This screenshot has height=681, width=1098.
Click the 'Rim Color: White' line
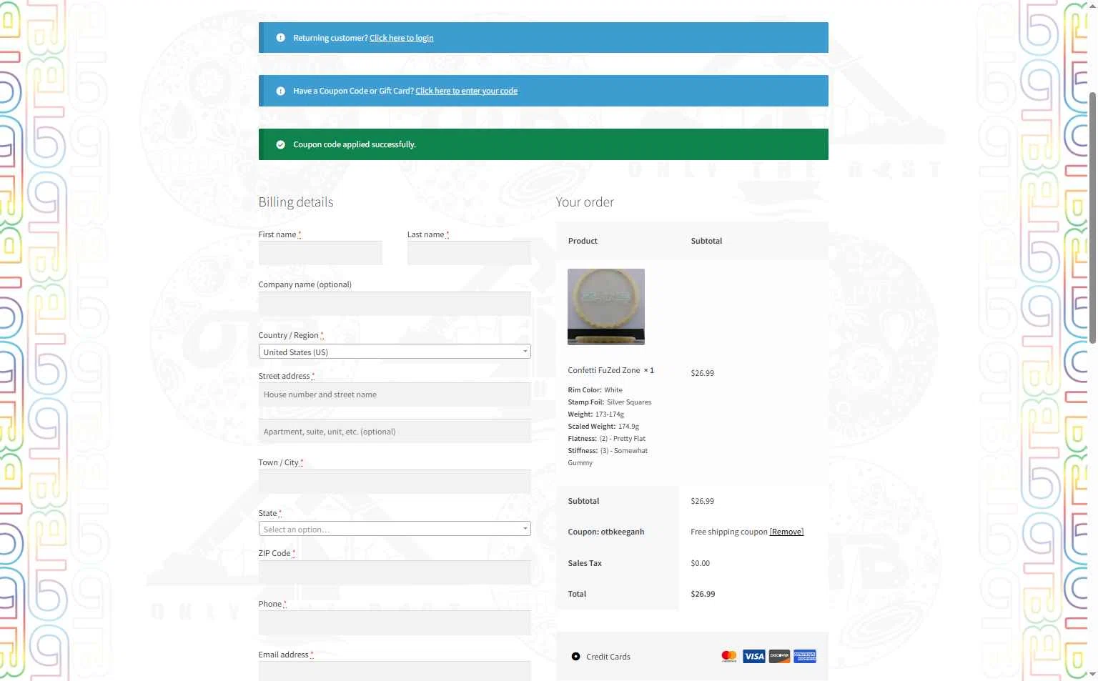pyautogui.click(x=595, y=390)
